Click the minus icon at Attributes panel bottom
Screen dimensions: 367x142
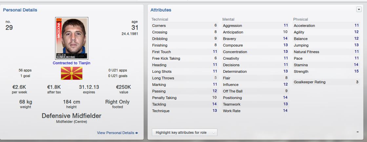point(357,132)
